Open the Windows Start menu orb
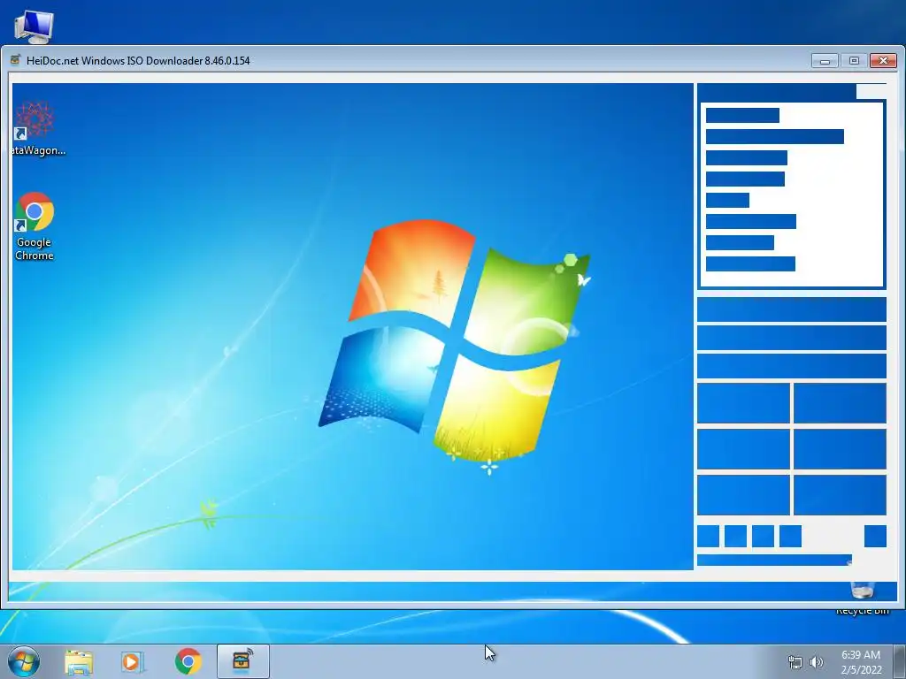Screen dimensions: 906x679 [24, 661]
